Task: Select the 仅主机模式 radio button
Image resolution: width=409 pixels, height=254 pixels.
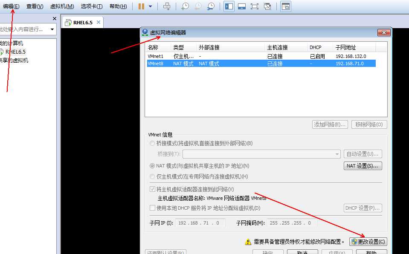Action: 152,176
